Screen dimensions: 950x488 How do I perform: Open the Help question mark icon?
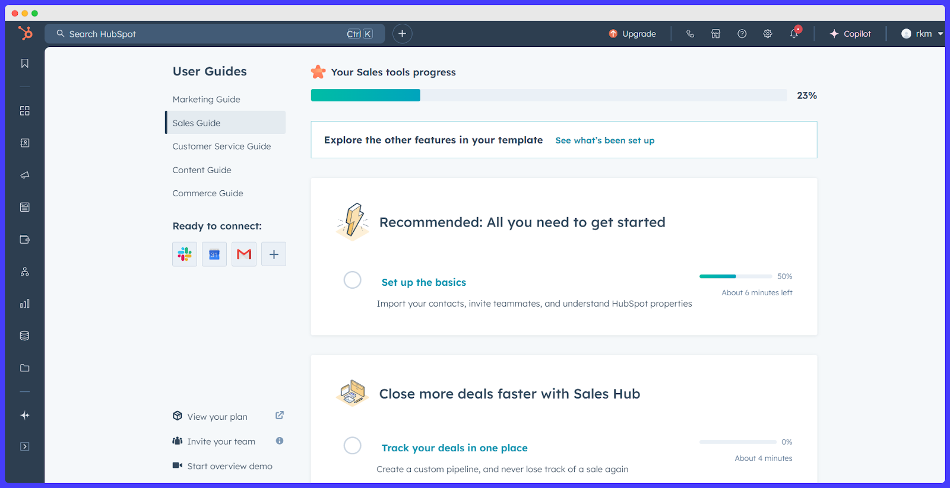742,34
